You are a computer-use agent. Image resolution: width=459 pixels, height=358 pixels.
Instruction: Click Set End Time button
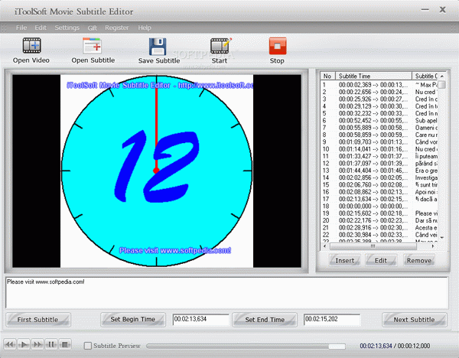(x=265, y=319)
